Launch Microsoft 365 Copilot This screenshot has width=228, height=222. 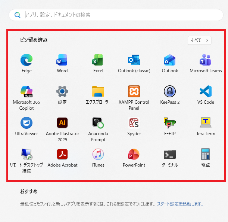pos(26,91)
